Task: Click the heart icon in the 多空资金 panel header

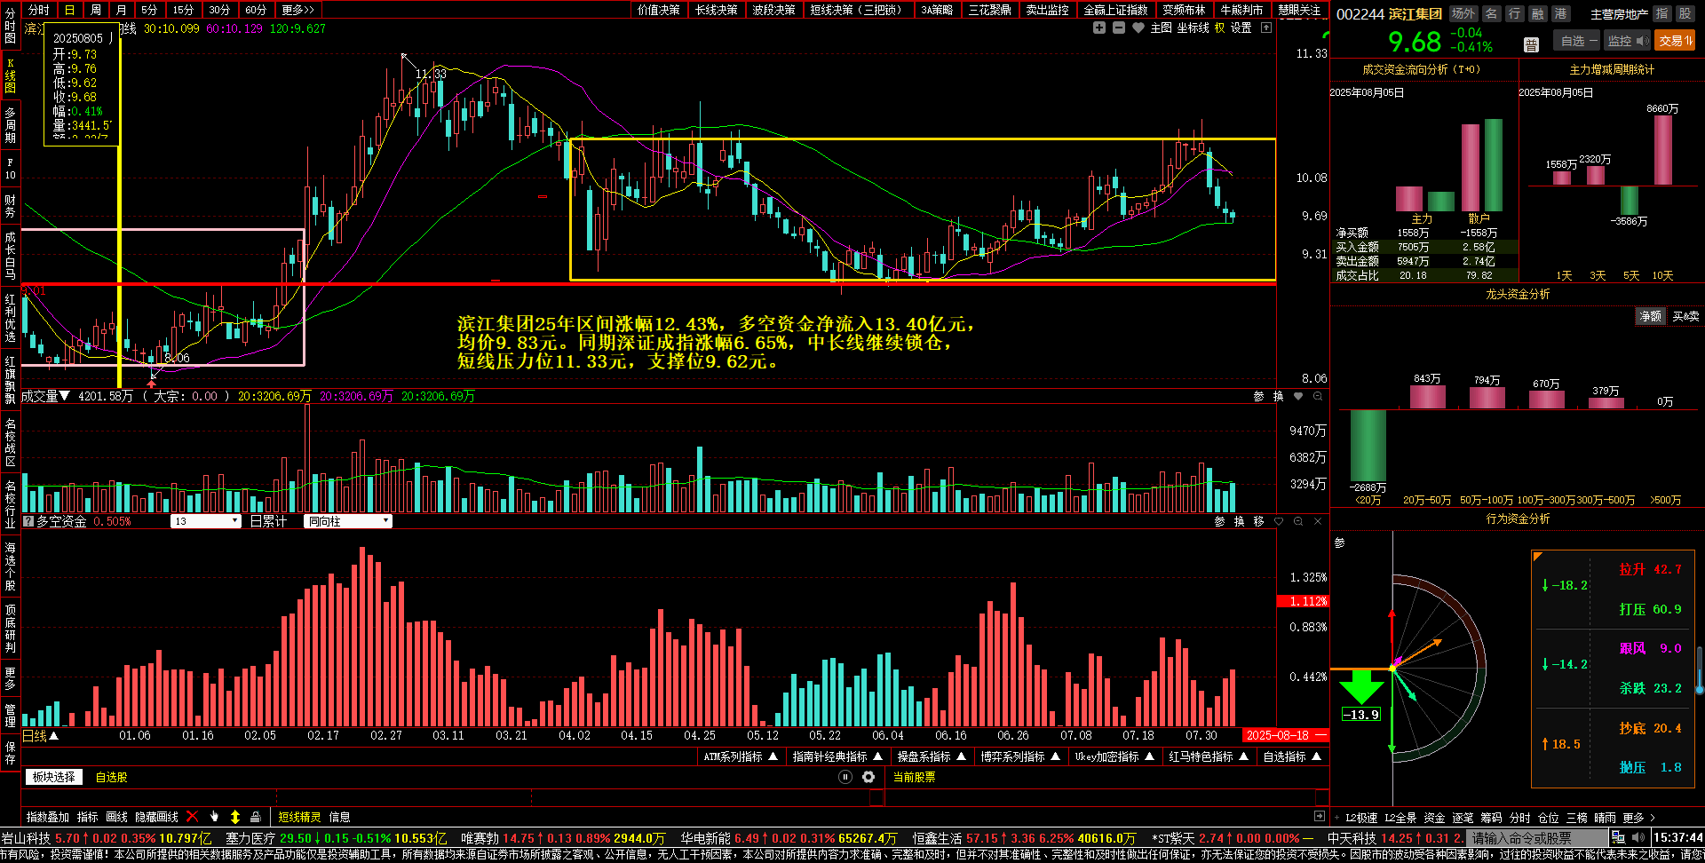Action: [x=1279, y=521]
